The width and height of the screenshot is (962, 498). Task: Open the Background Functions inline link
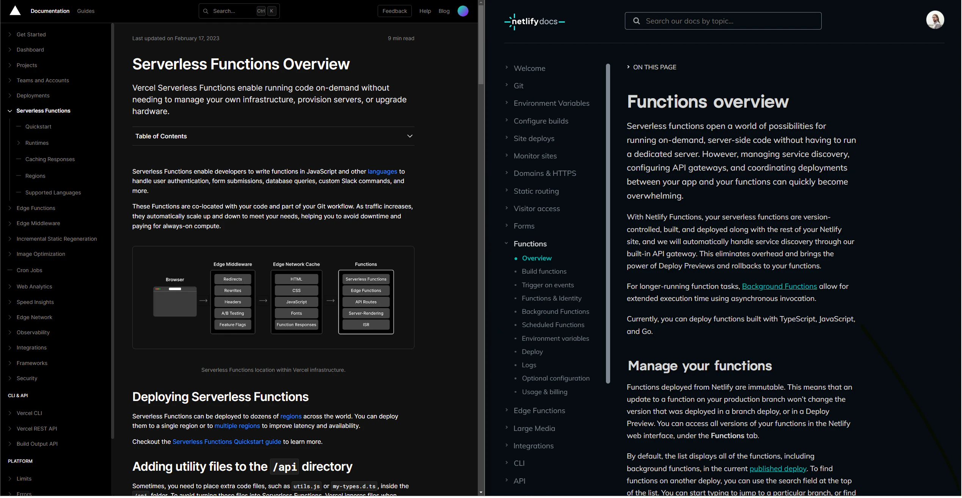pos(779,286)
